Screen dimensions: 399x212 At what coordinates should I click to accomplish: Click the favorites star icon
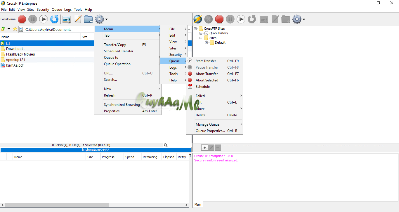[x=15, y=29]
